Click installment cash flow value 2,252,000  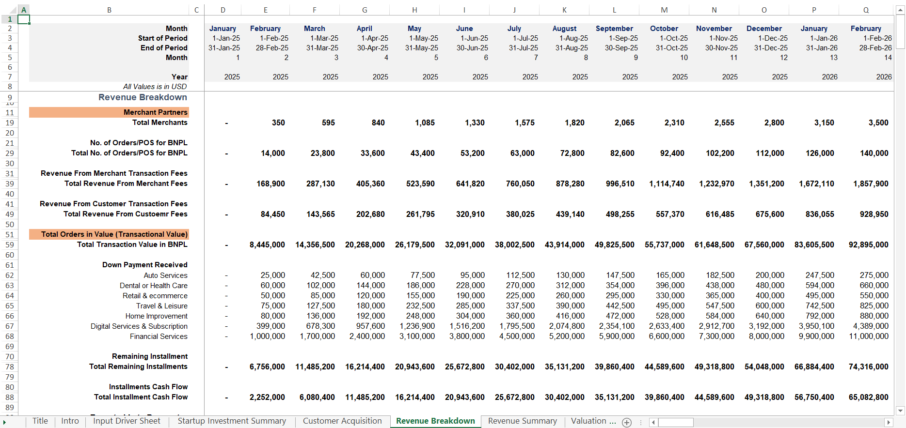pyautogui.click(x=267, y=397)
